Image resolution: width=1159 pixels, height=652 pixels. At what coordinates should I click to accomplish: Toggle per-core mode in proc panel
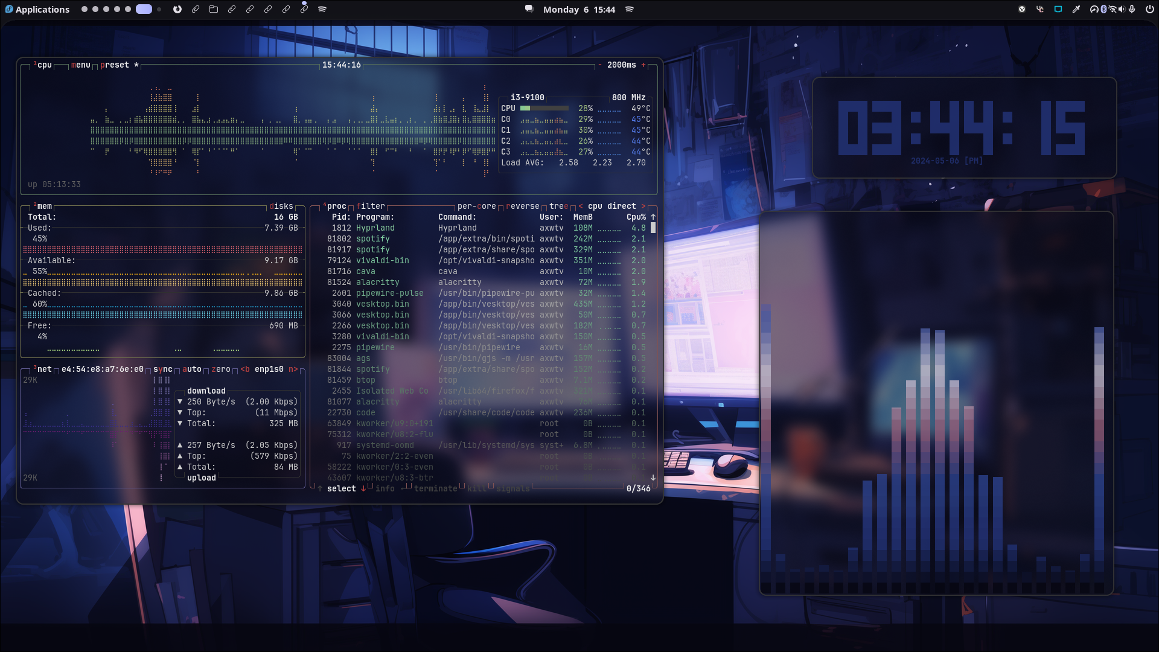tap(476, 206)
